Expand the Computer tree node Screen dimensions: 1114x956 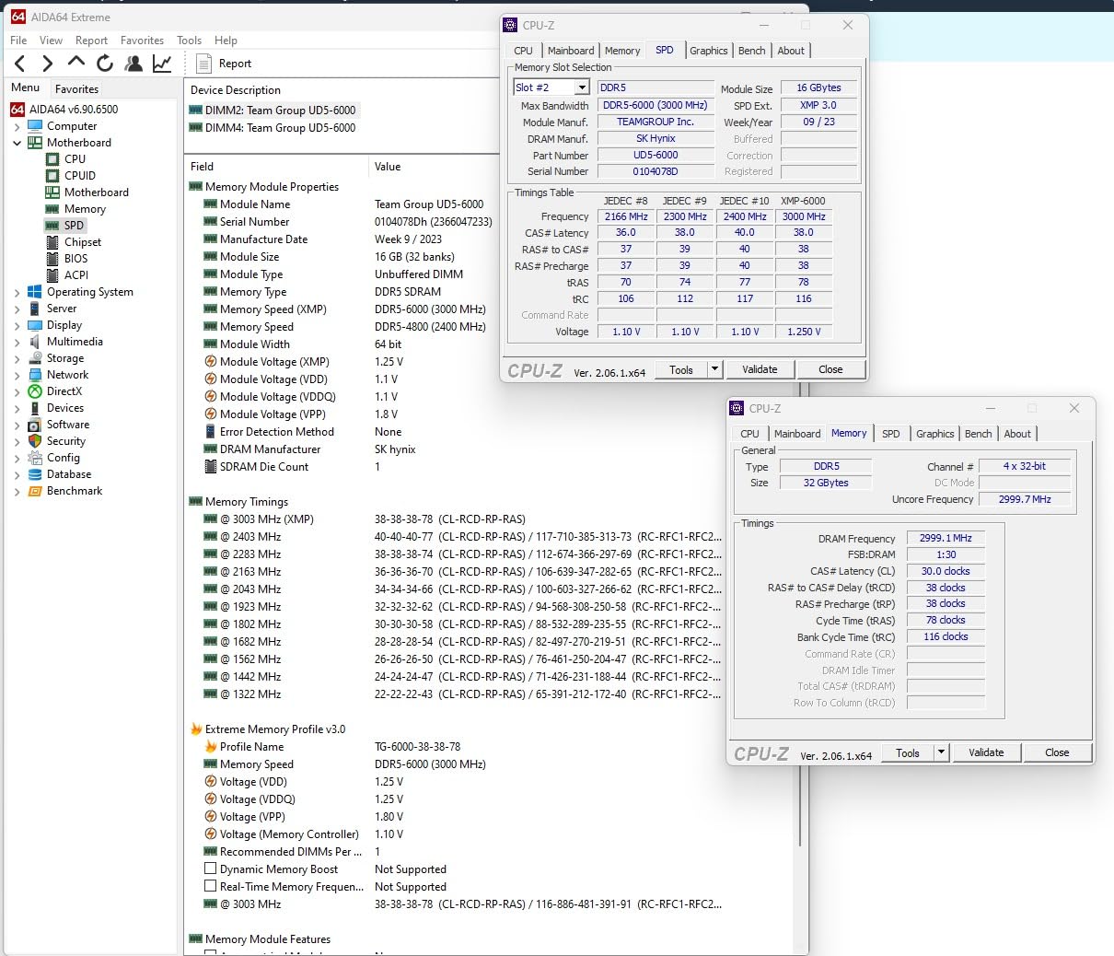click(17, 126)
